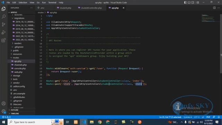Viewport: 222px width, 125px height.
Task: Open the Help menu
Action: tap(61, 2)
